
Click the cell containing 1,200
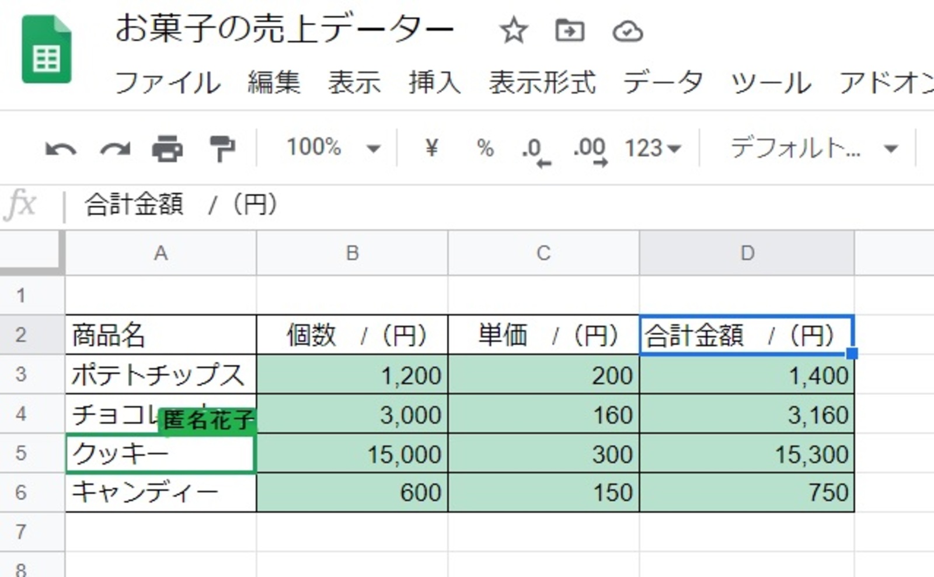click(352, 374)
